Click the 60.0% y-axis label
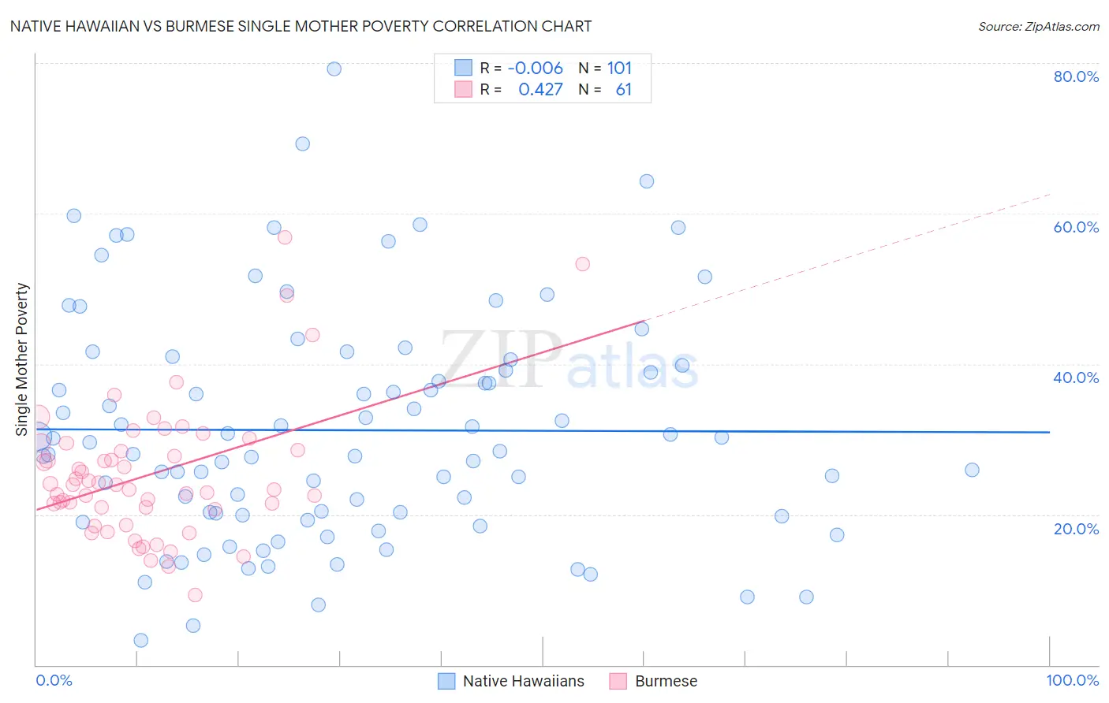 pos(1076,227)
